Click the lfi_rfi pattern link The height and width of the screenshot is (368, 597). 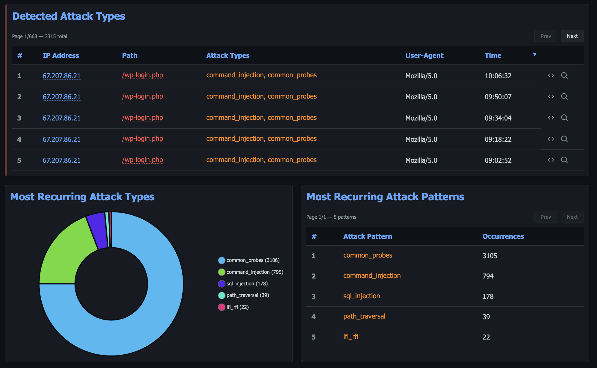350,337
